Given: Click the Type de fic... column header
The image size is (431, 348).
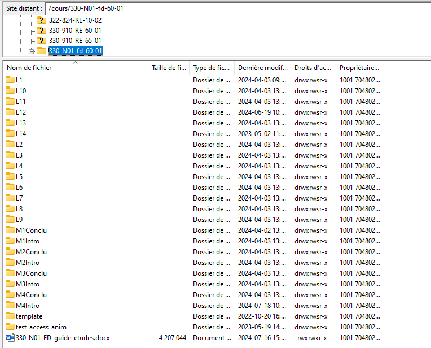Looking at the screenshot, I should tap(212, 68).
